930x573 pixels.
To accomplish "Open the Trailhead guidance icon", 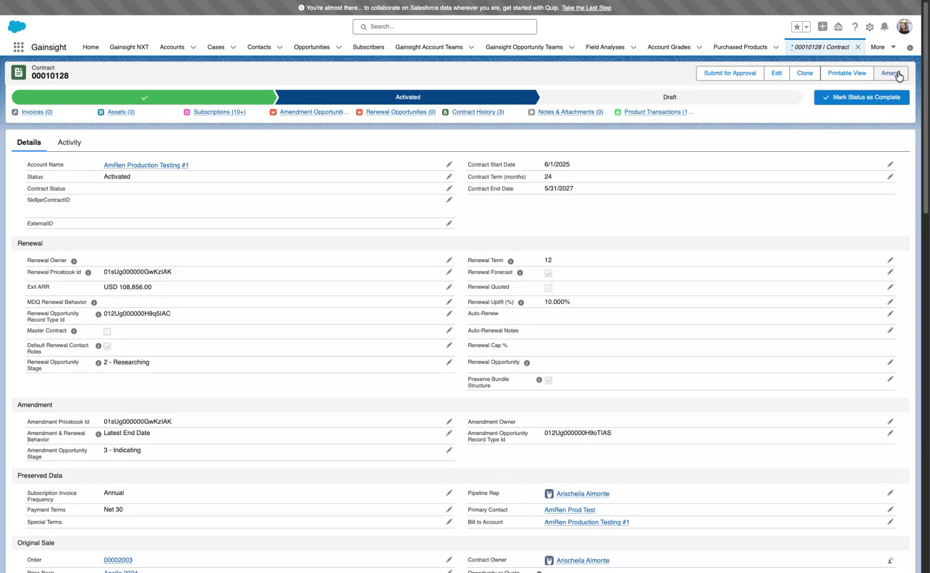I will pyautogui.click(x=839, y=26).
